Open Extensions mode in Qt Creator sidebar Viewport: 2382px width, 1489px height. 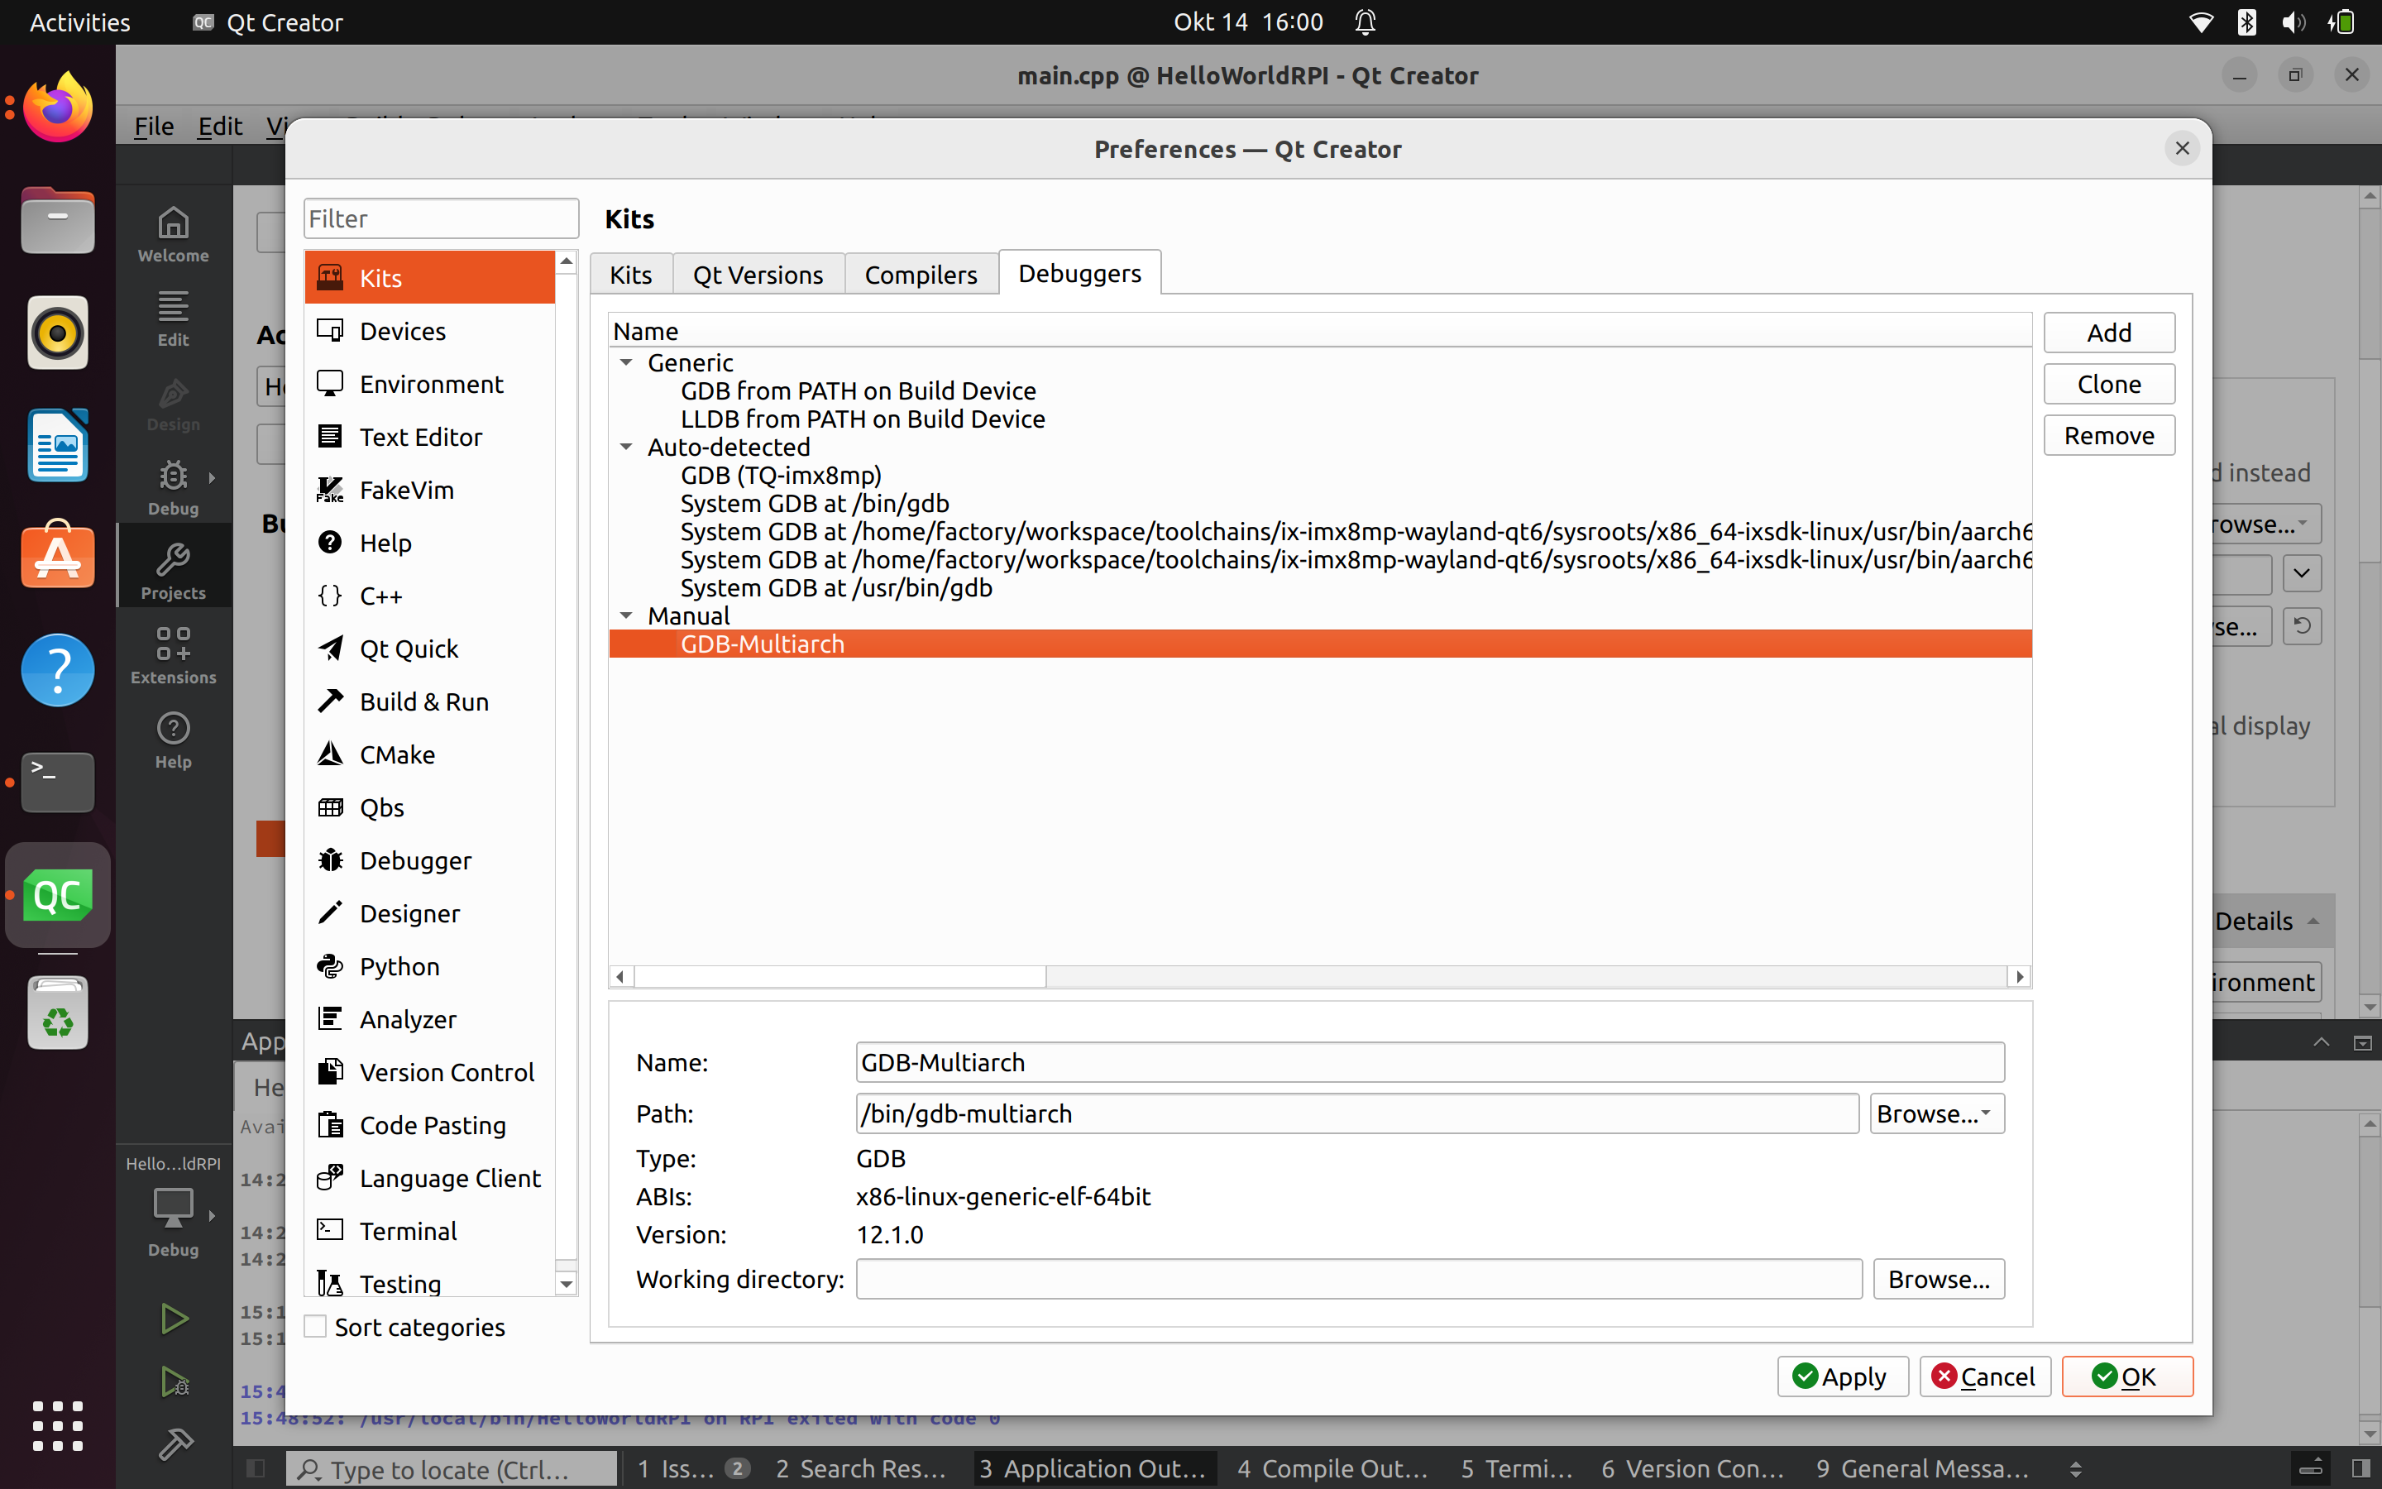pyautogui.click(x=173, y=657)
